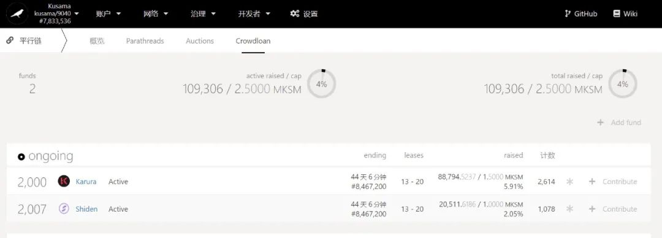The height and width of the screenshot is (238, 662).
Task: Click the GitHub icon link
Action: click(568, 13)
